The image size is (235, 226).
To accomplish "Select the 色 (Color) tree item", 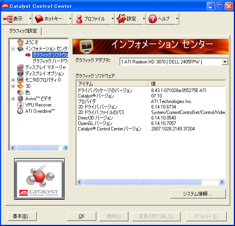I will pyautogui.click(x=27, y=92).
